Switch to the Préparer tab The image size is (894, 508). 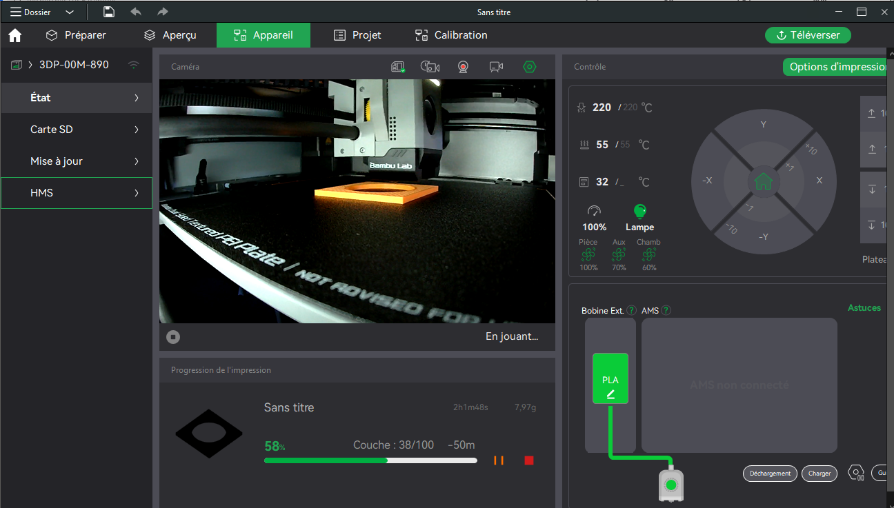click(76, 35)
